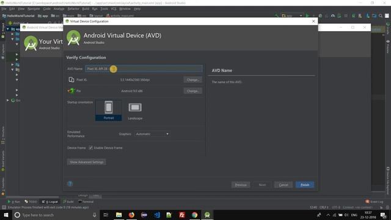This screenshot has width=391, height=220.
Task: Click Finish to create the AVD
Action: pyautogui.click(x=305, y=185)
